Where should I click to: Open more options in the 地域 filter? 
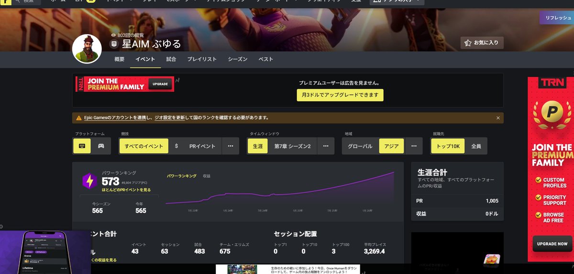click(414, 146)
